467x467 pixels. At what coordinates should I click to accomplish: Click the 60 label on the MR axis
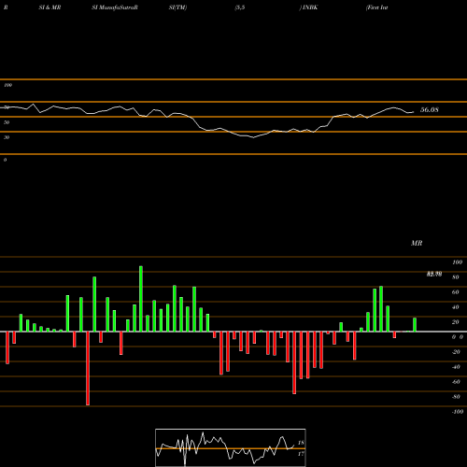pos(455,292)
